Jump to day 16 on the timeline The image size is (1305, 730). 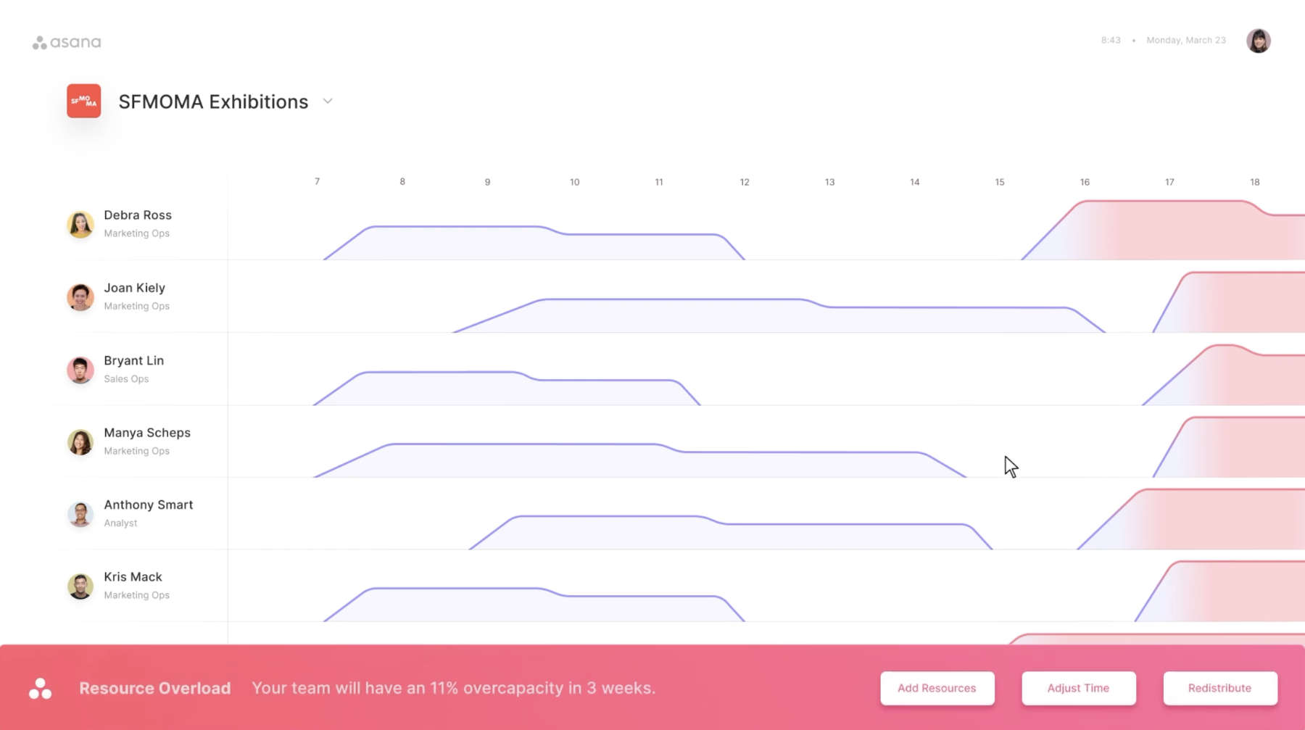1085,182
